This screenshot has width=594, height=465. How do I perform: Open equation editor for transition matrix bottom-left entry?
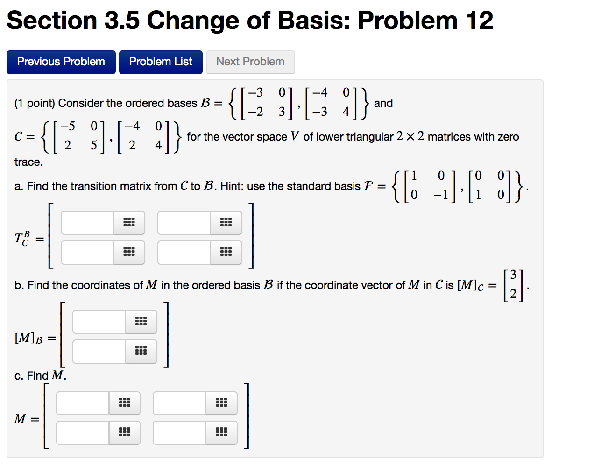tap(129, 252)
